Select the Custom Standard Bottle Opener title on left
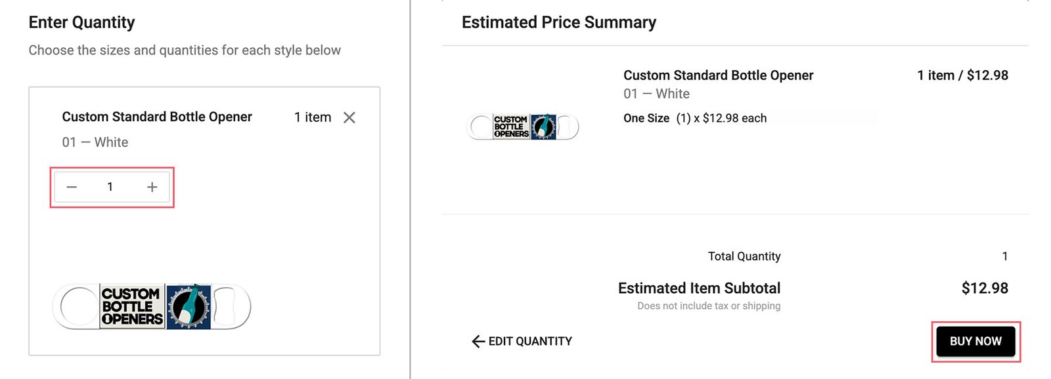Image resolution: width=1051 pixels, height=379 pixels. coord(156,117)
